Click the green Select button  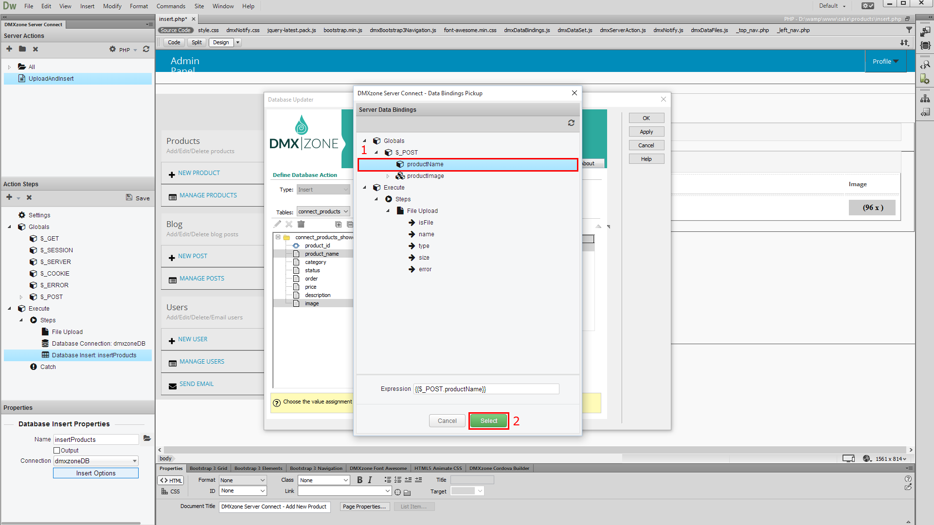point(489,421)
